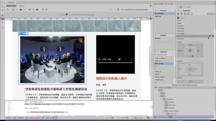Collapse the #wrapper node in DOM tree
The height and width of the screenshot is (121, 216).
(161, 99)
